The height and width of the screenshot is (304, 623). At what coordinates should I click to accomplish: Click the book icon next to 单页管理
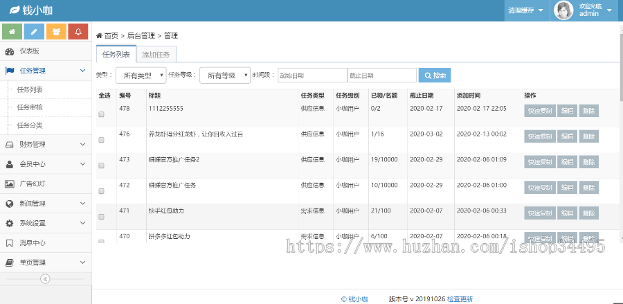(x=10, y=262)
